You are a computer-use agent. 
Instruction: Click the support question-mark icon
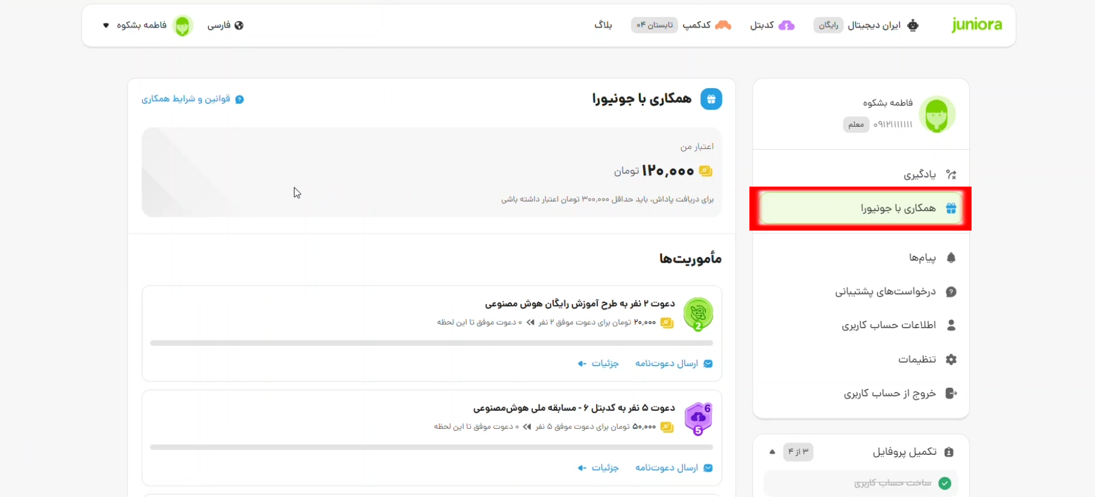pos(951,292)
